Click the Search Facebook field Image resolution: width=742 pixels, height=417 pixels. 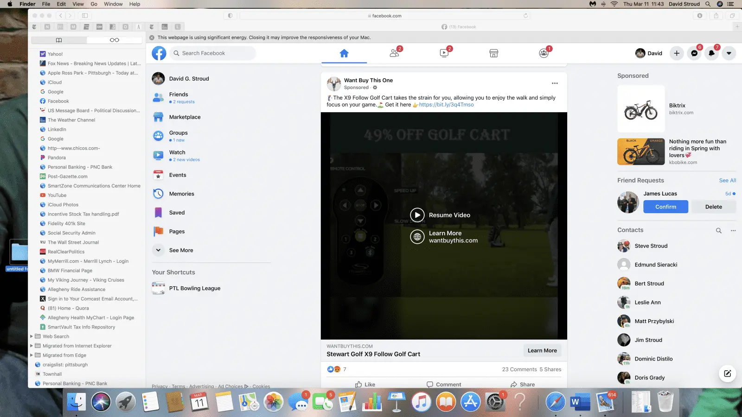213,53
